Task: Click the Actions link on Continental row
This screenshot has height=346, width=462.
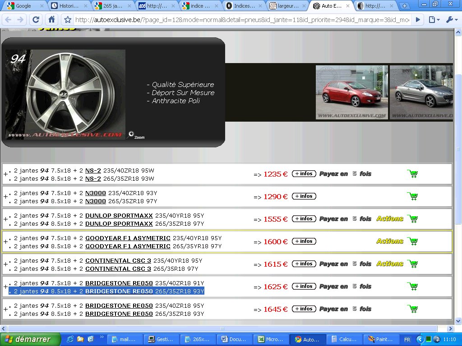Action: pyautogui.click(x=390, y=264)
